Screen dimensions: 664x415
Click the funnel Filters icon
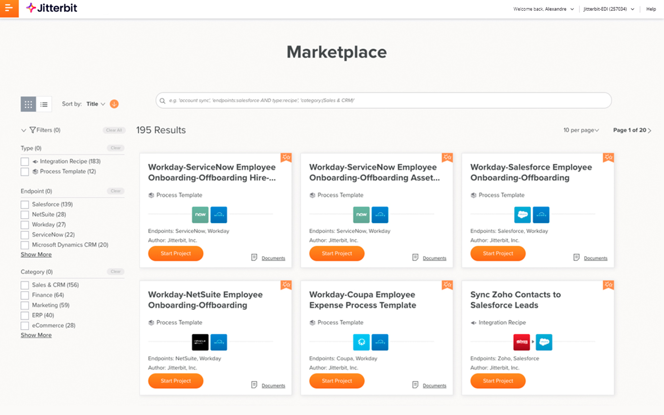coord(33,130)
